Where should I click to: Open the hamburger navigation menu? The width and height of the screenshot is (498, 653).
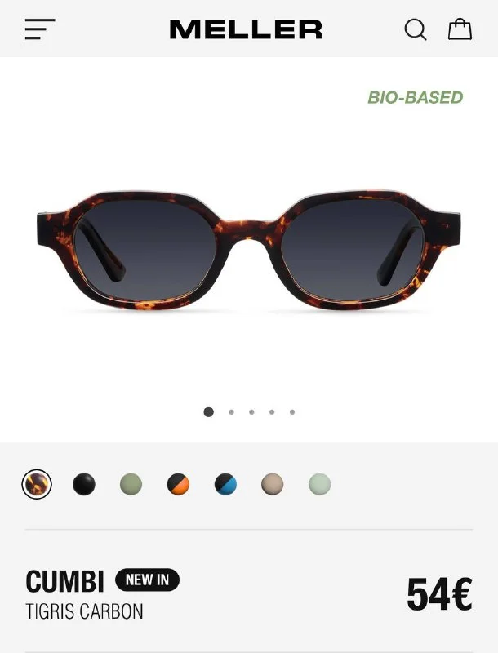click(x=39, y=29)
